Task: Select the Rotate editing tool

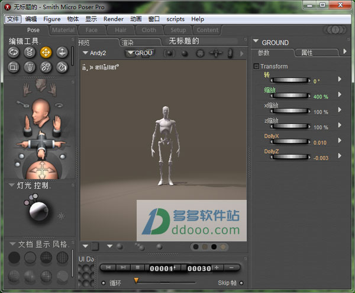Action: pos(14,52)
